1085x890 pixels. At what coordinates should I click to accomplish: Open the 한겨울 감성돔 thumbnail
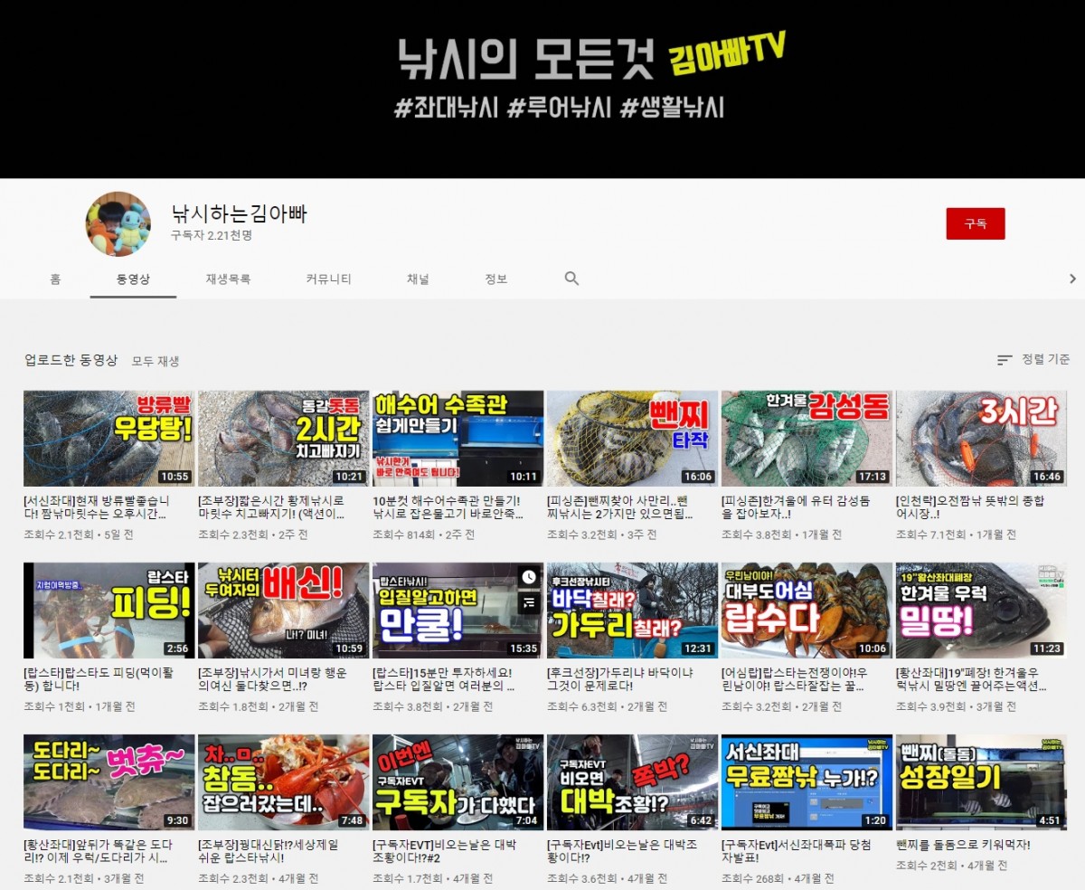point(807,439)
